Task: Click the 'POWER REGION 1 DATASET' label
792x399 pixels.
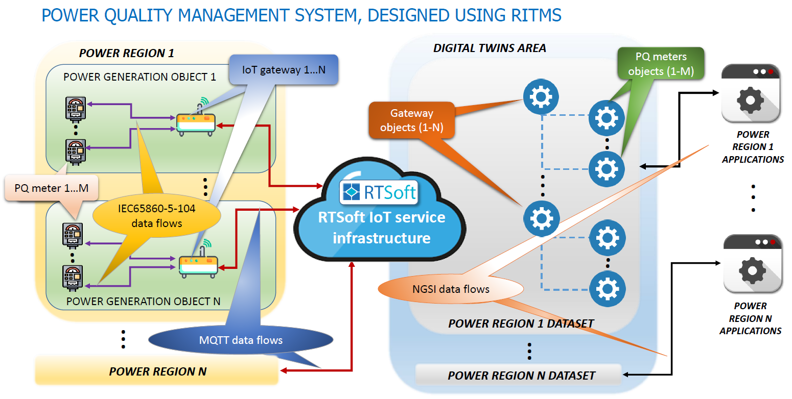Action: point(521,323)
